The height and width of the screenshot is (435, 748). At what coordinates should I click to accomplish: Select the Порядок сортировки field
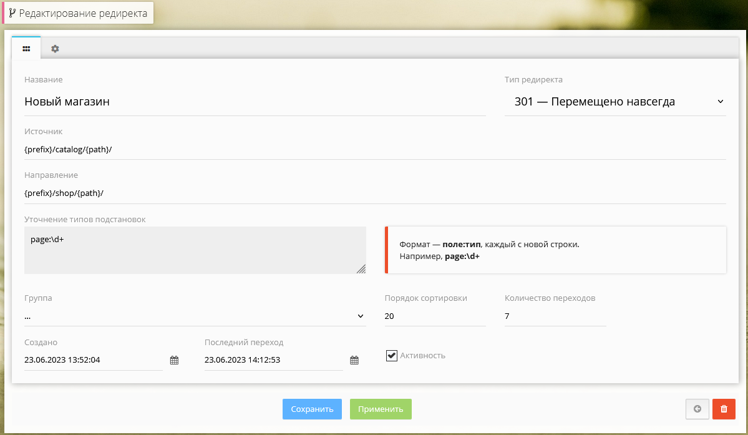(435, 316)
